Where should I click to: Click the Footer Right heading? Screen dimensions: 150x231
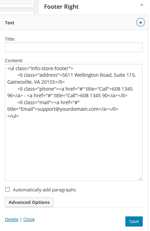[61, 7]
